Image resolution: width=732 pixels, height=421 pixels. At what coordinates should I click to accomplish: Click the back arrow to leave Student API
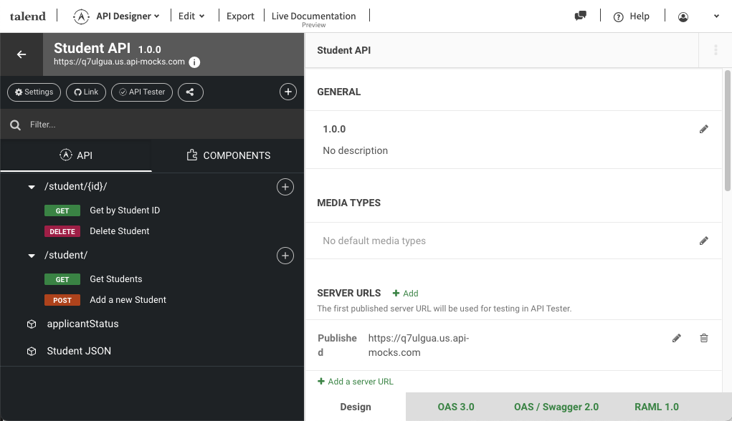[x=21, y=54]
